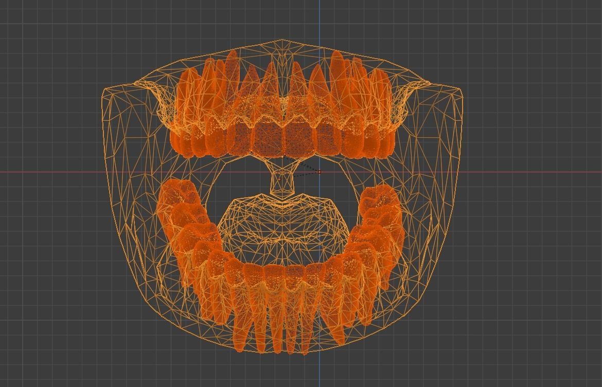Click the origin dot below the upper front teeth

pyautogui.click(x=284, y=155)
